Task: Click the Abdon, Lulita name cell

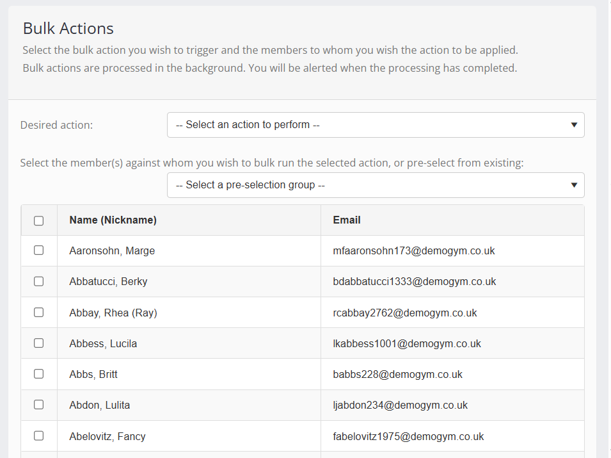Action: point(99,405)
